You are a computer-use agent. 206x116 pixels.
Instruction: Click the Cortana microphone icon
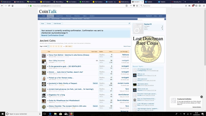pos(40,114)
